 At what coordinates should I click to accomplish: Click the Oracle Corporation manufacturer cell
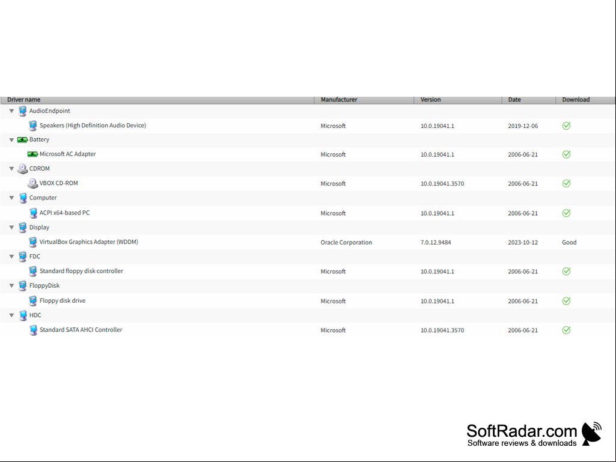point(346,242)
